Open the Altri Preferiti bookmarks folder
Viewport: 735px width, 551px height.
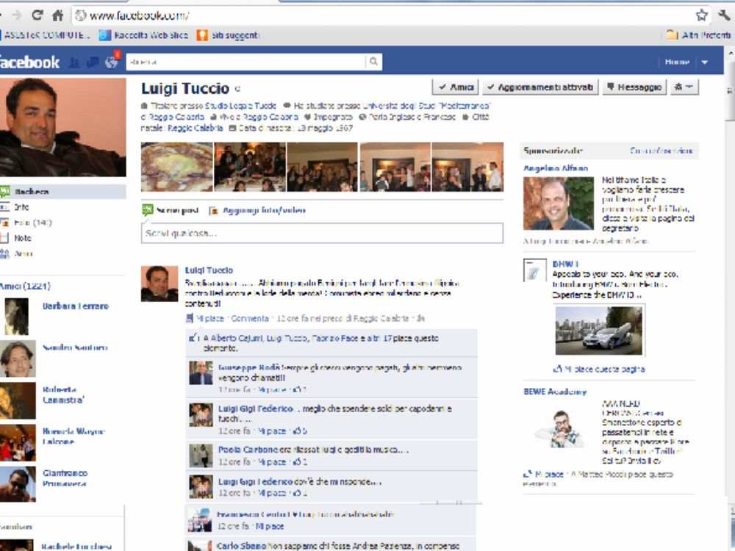(698, 35)
